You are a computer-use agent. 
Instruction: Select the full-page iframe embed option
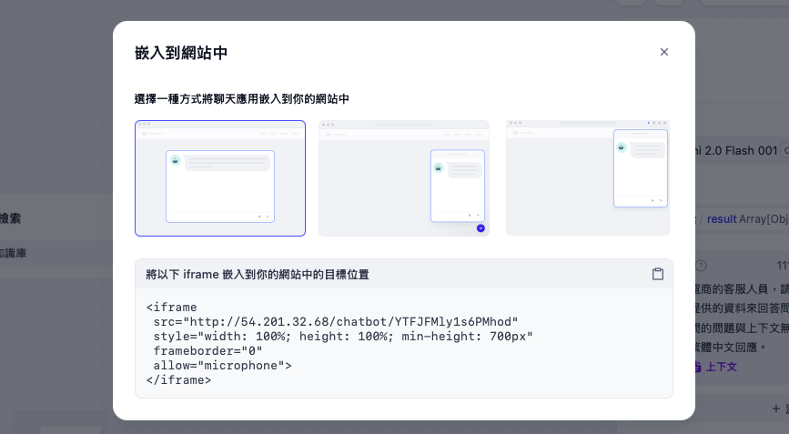coord(220,178)
